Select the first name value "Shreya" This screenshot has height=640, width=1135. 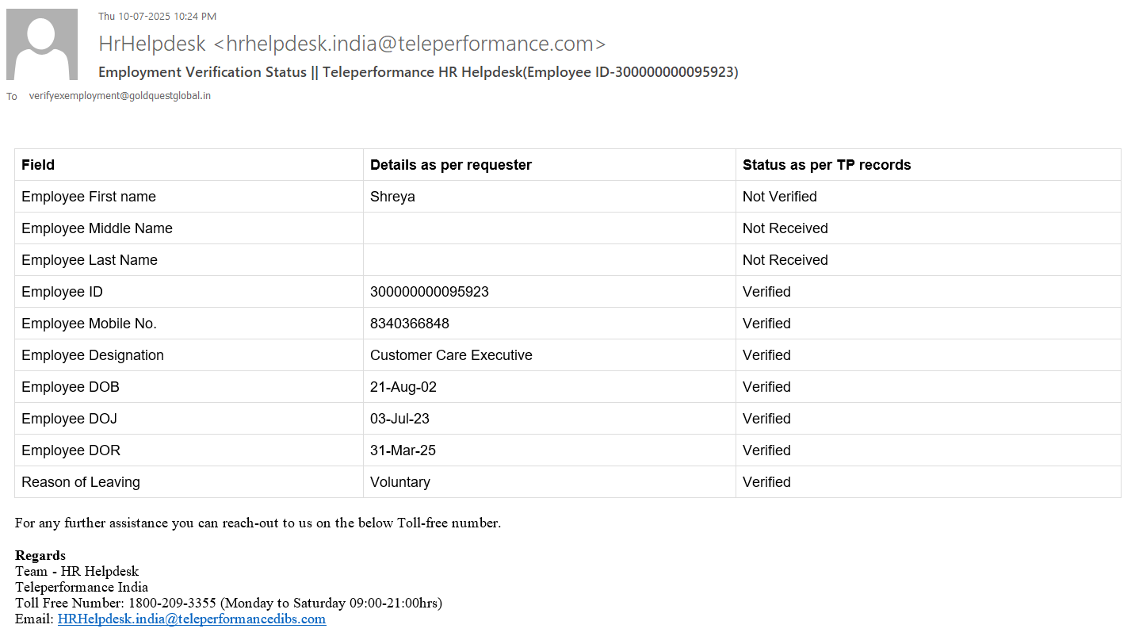392,197
